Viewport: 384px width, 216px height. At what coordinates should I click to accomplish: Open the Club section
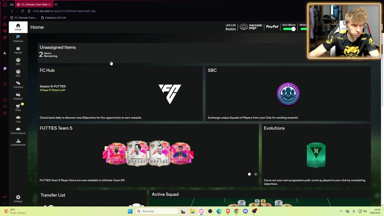pos(18,119)
